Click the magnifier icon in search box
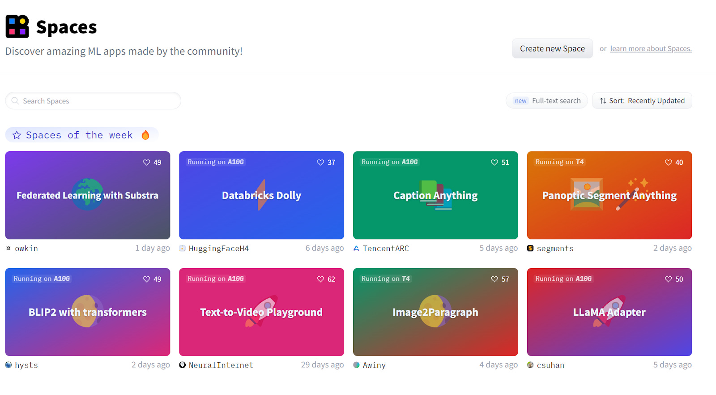 15,101
